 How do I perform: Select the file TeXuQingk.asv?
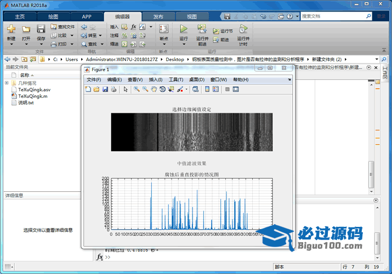pyautogui.click(x=34, y=89)
